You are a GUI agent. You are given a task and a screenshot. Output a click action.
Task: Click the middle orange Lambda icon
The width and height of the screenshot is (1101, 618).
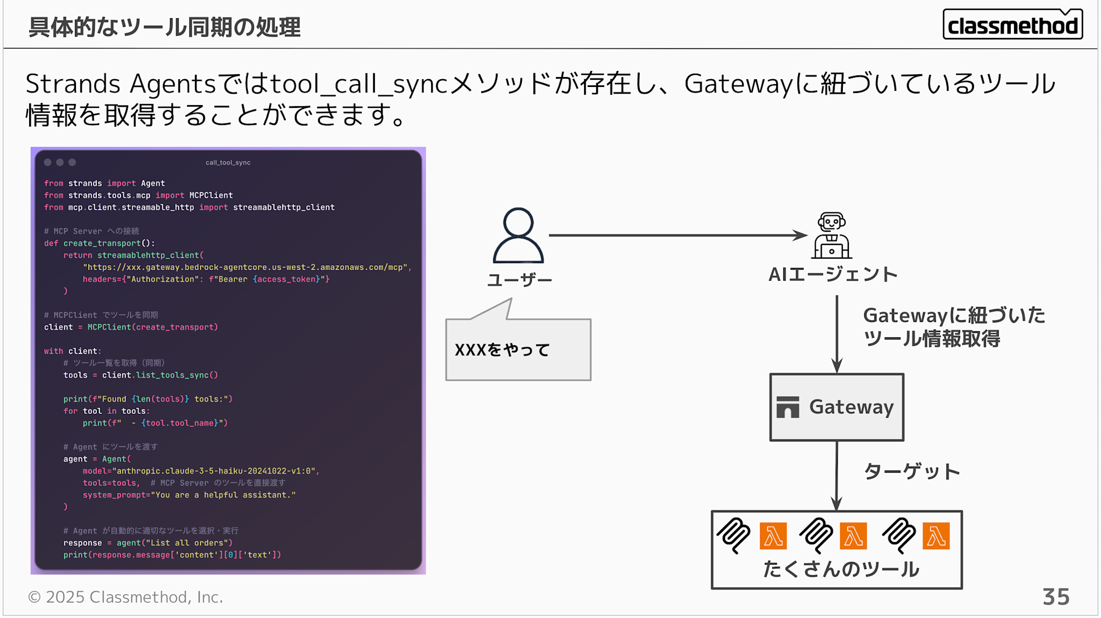(853, 536)
